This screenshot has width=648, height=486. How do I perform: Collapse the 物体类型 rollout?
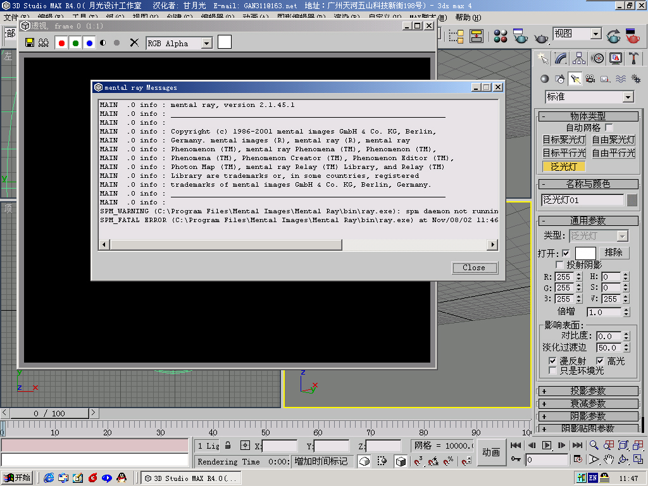pyautogui.click(x=589, y=116)
